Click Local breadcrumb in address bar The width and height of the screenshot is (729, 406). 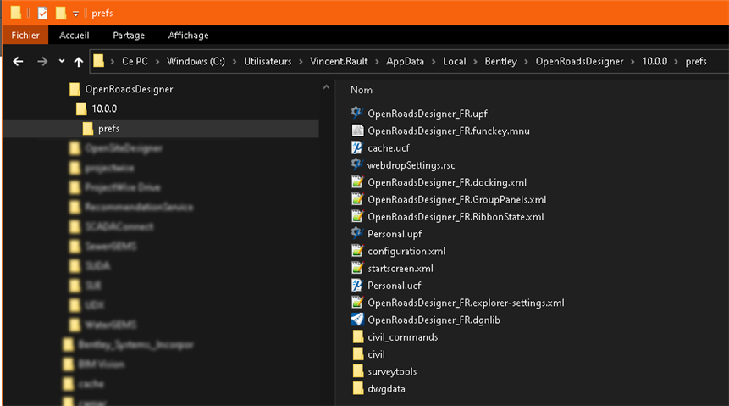coord(454,62)
